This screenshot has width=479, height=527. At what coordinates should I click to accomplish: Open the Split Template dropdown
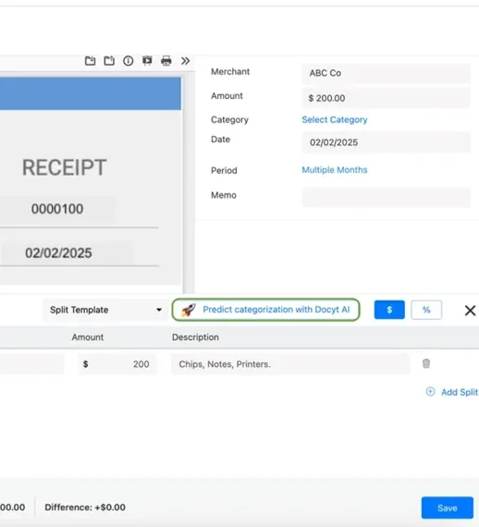click(105, 310)
